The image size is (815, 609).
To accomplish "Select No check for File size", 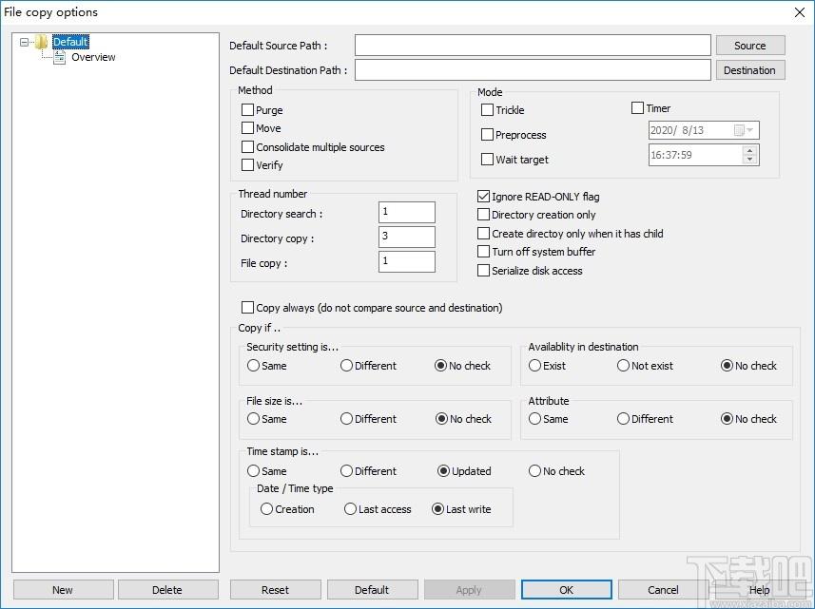I will [441, 418].
